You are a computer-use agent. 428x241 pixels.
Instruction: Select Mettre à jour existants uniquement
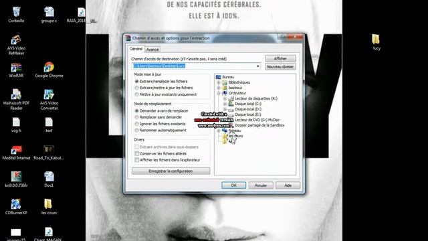click(x=165, y=94)
